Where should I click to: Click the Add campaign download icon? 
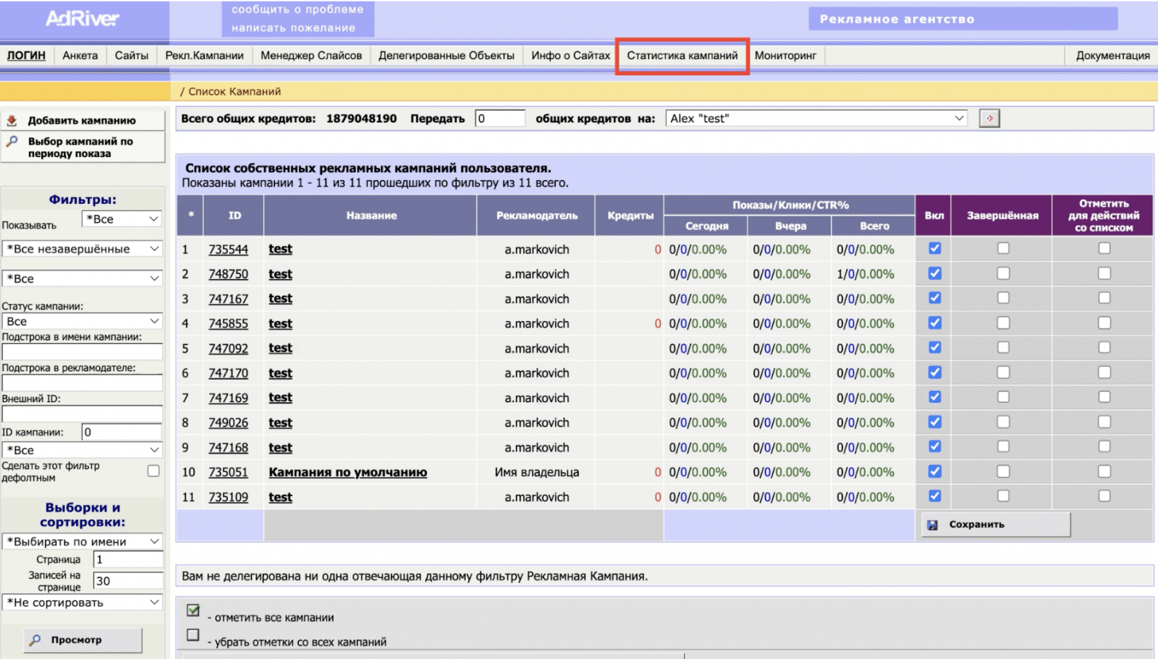tap(12, 121)
